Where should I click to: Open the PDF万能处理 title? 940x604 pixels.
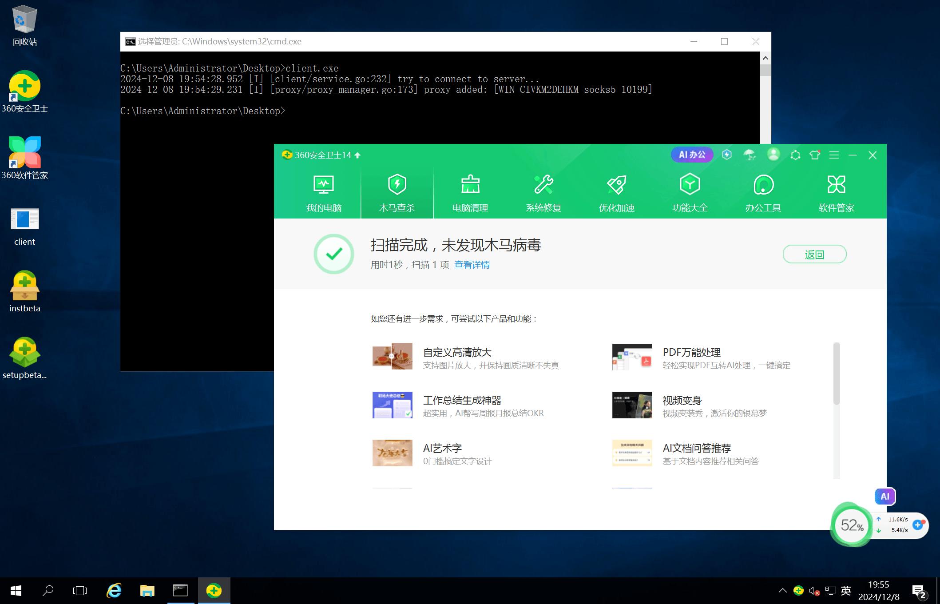(692, 352)
